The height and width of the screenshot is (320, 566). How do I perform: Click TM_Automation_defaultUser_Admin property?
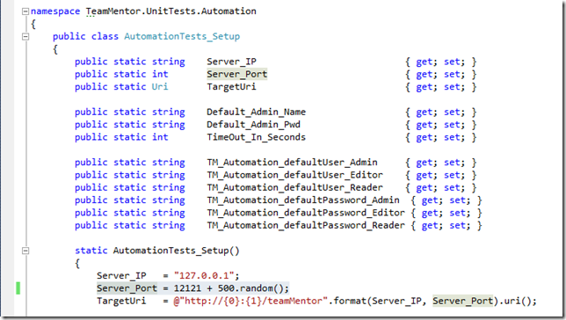(292, 163)
